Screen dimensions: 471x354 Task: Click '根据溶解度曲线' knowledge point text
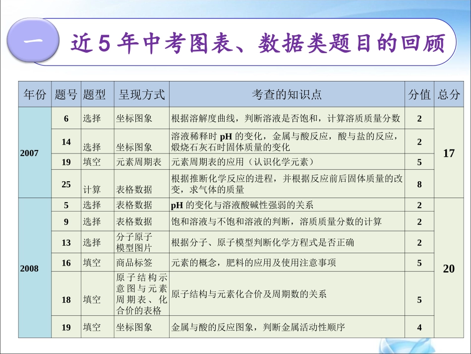point(203,118)
